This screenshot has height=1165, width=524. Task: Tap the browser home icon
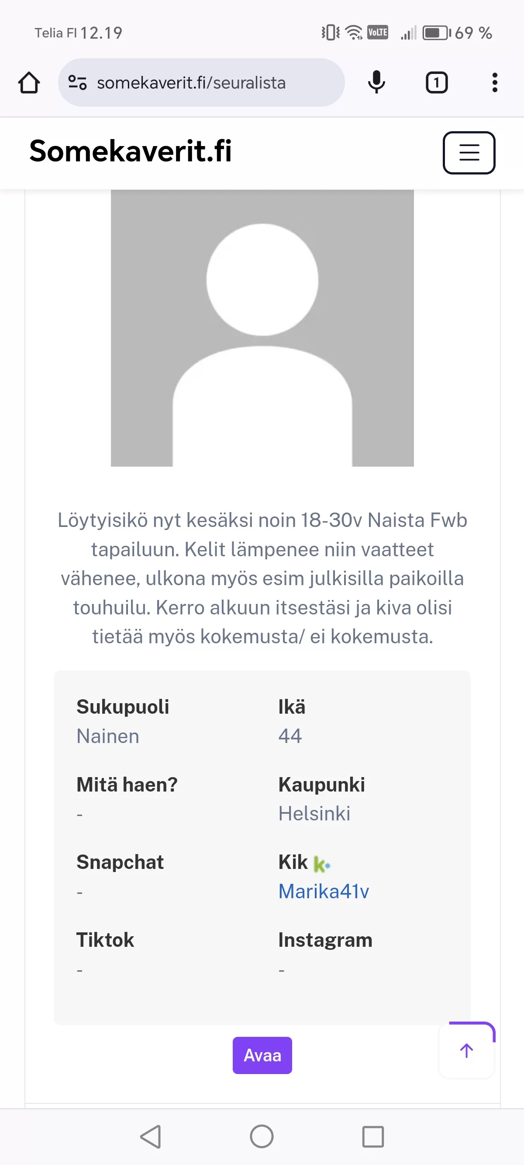[x=29, y=83]
